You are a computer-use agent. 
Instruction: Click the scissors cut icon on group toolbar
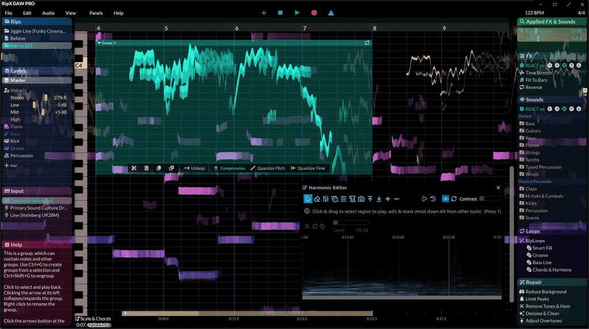(x=133, y=168)
